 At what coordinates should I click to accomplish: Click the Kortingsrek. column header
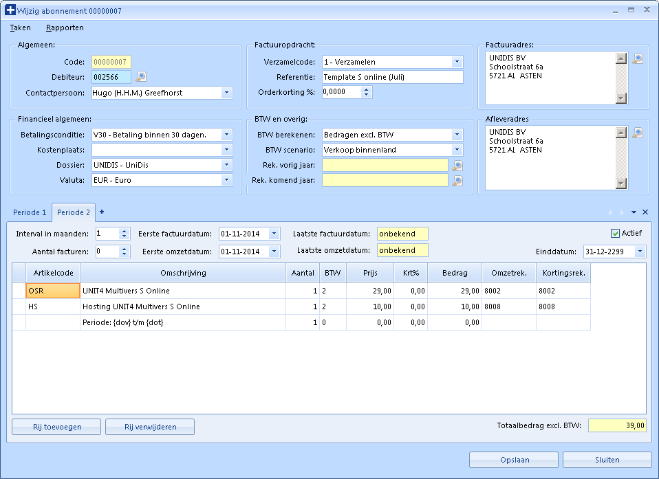[563, 273]
